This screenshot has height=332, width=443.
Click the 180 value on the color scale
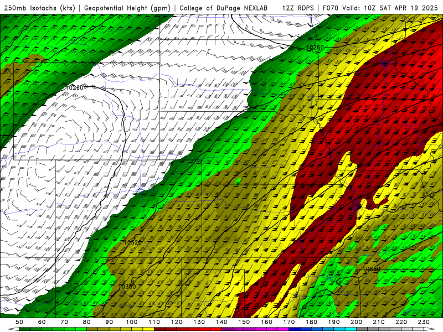(311, 322)
